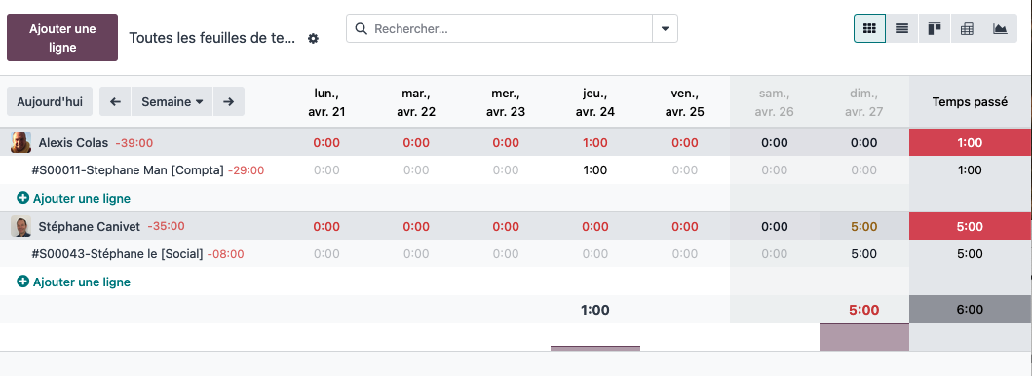The height and width of the screenshot is (376, 1032).
Task: Click the Sunday bar in the chart
Action: [863, 337]
